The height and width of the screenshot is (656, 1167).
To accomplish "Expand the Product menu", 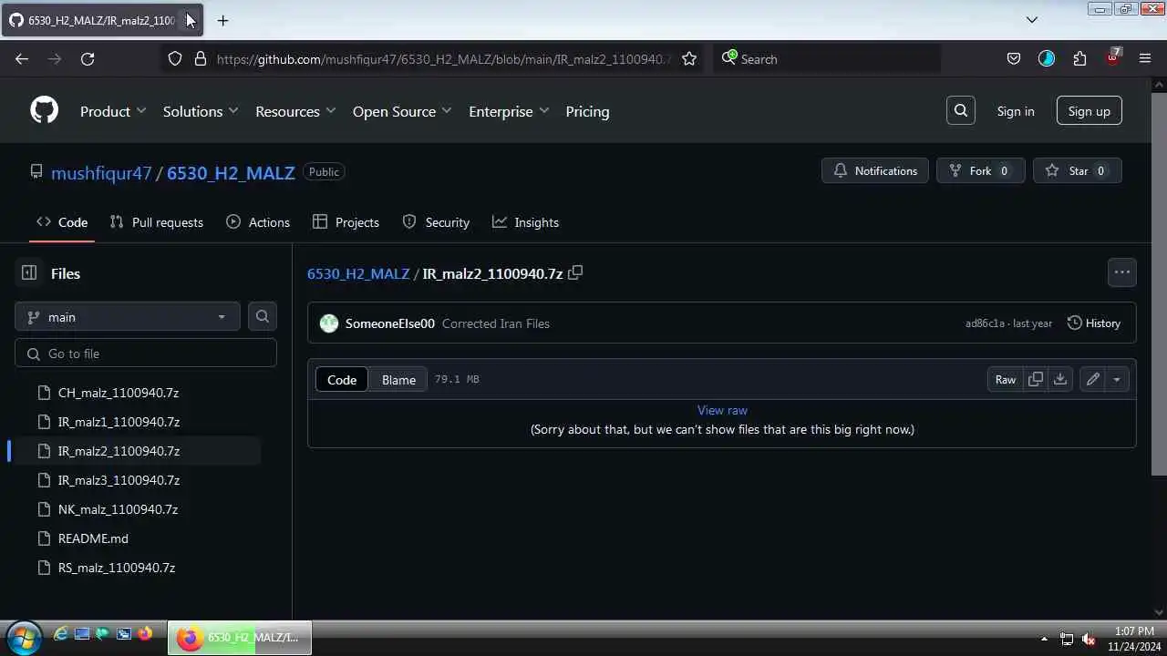I will click(113, 111).
